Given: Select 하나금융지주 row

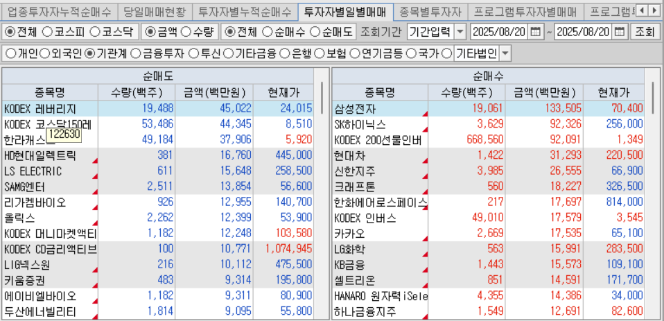Looking at the screenshot, I should (x=489, y=312).
